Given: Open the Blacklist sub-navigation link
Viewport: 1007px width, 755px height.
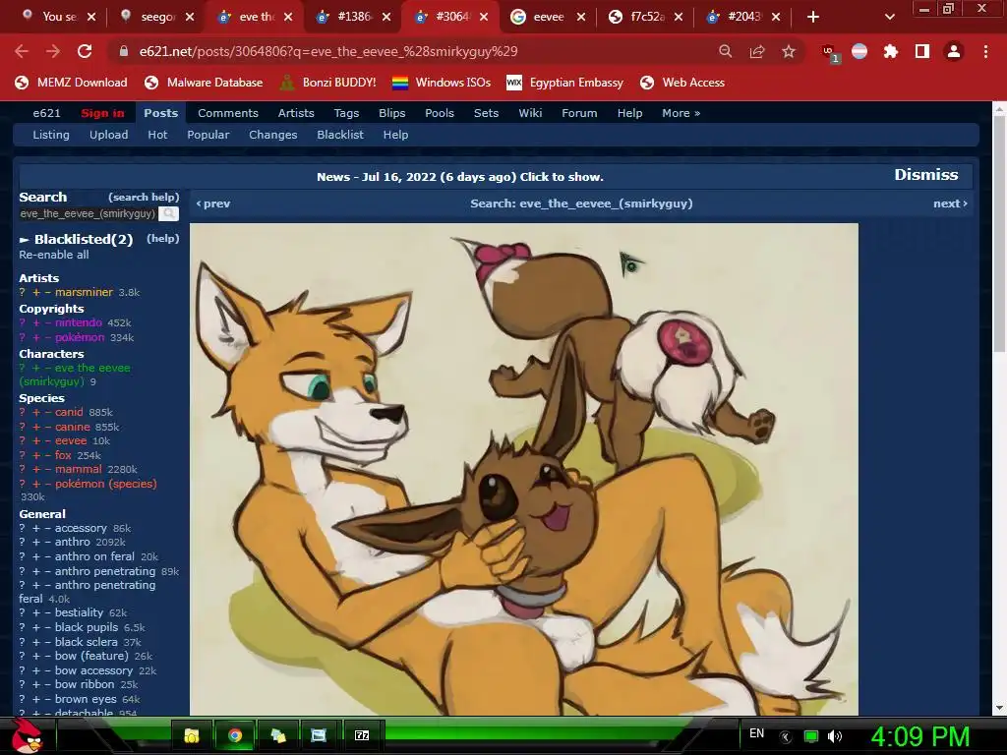Looking at the screenshot, I should 339,135.
